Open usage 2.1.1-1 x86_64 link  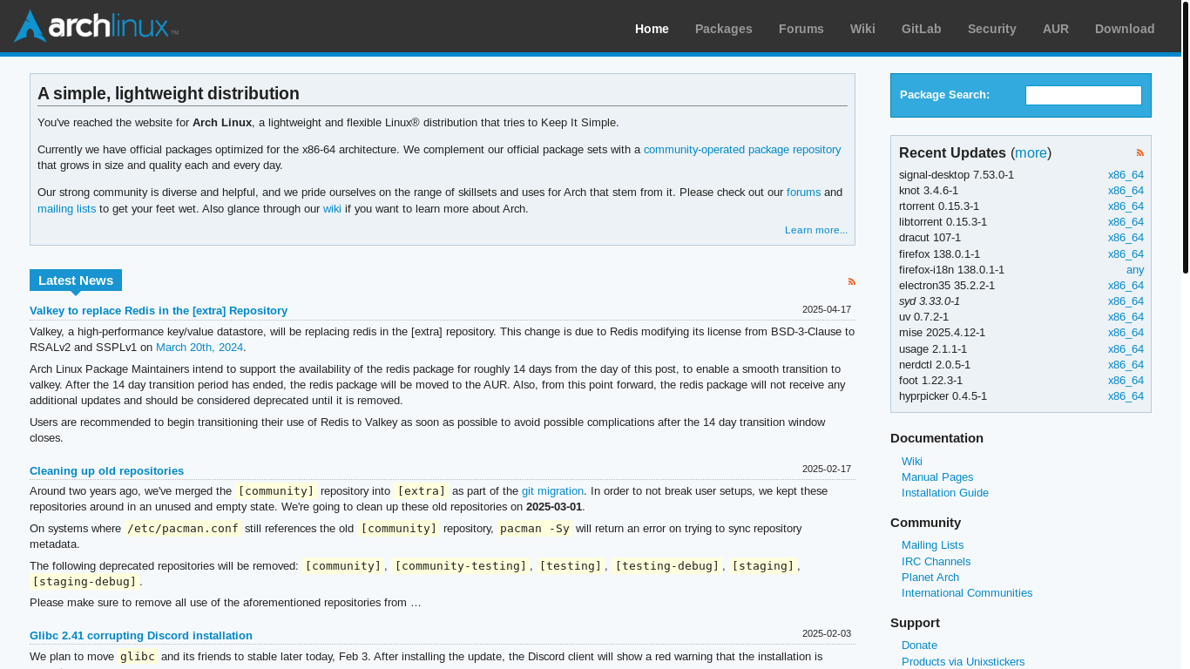[x=1126, y=349]
